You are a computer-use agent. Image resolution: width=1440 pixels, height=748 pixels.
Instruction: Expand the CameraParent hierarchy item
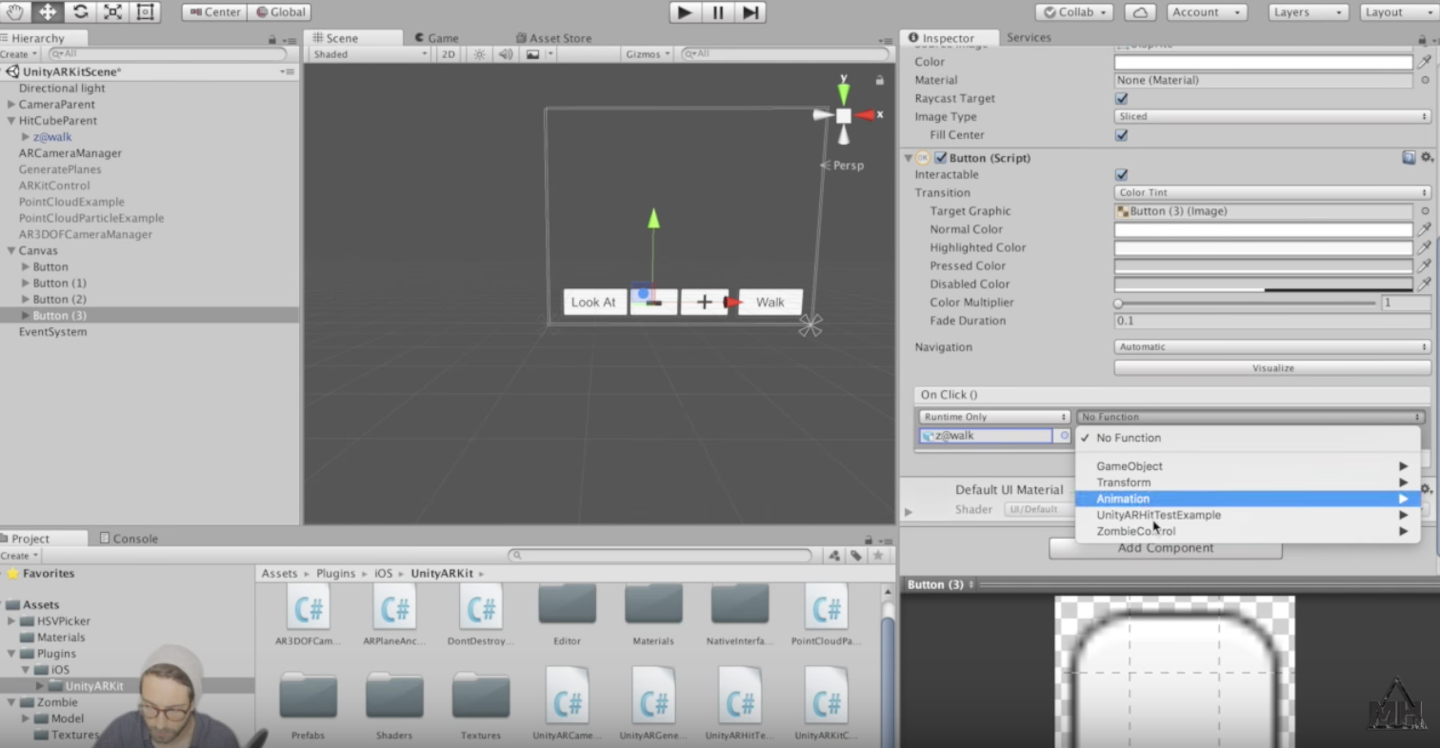pyautogui.click(x=10, y=105)
